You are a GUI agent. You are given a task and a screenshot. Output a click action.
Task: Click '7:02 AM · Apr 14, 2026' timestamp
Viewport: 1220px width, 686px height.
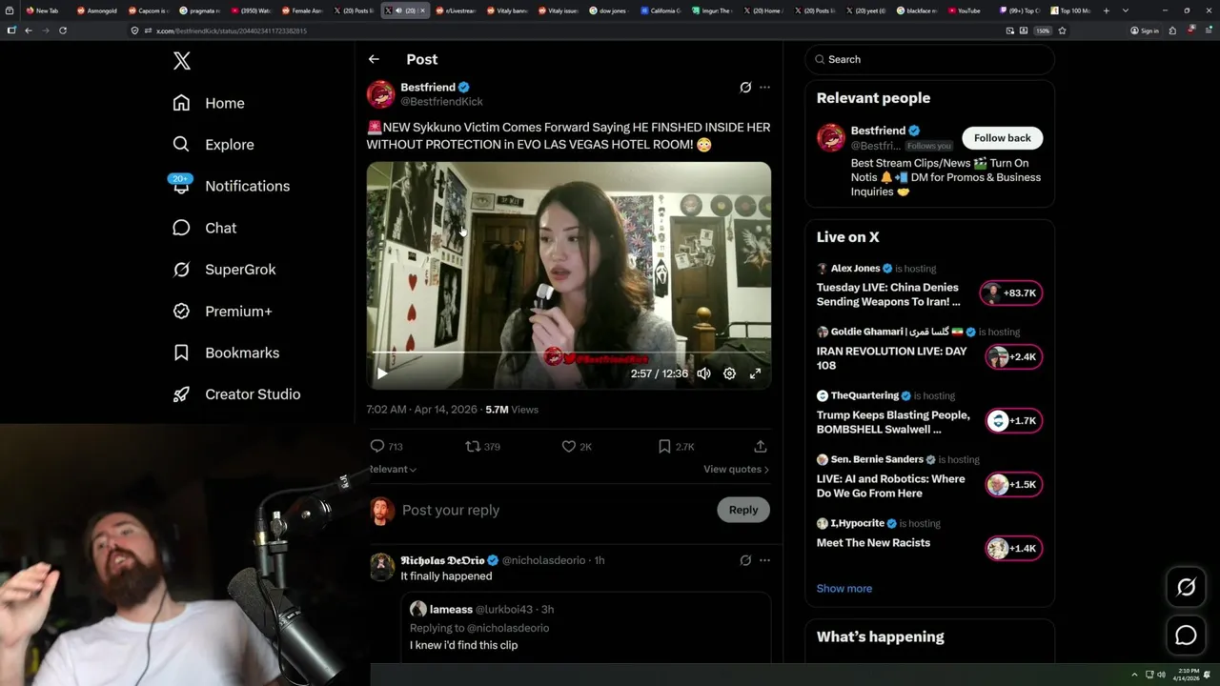[x=421, y=410]
